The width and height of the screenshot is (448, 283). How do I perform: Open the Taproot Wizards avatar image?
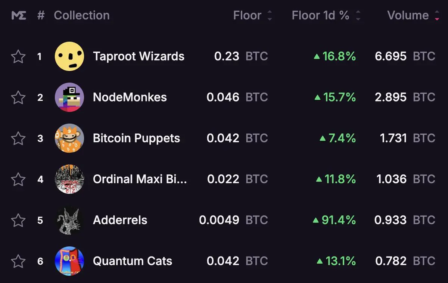coord(69,56)
